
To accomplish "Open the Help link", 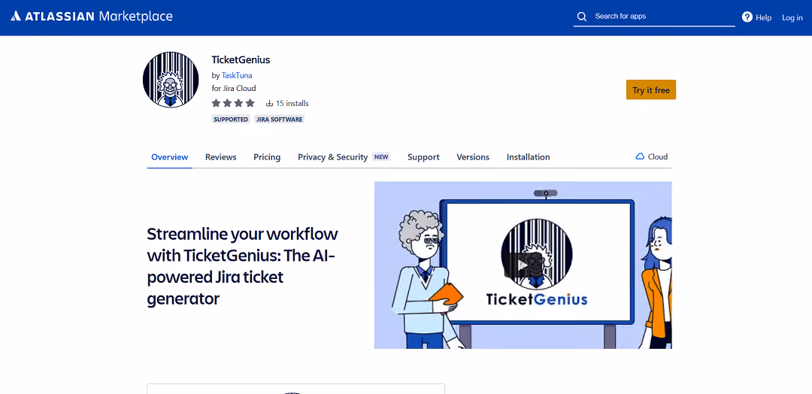I will pos(763,17).
